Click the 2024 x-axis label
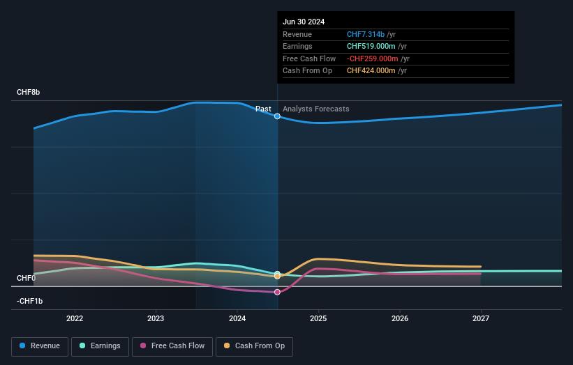The height and width of the screenshot is (365, 573). coord(237,319)
